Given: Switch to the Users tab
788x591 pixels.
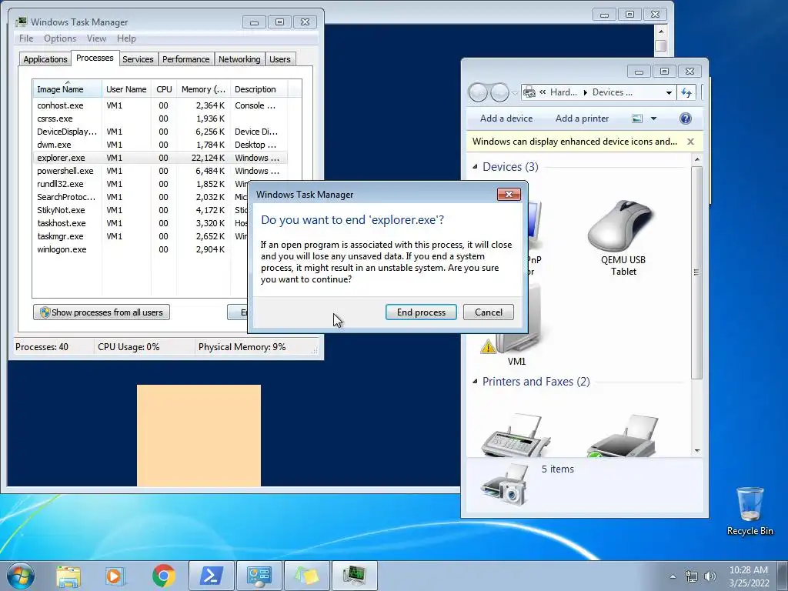Looking at the screenshot, I should 280,59.
